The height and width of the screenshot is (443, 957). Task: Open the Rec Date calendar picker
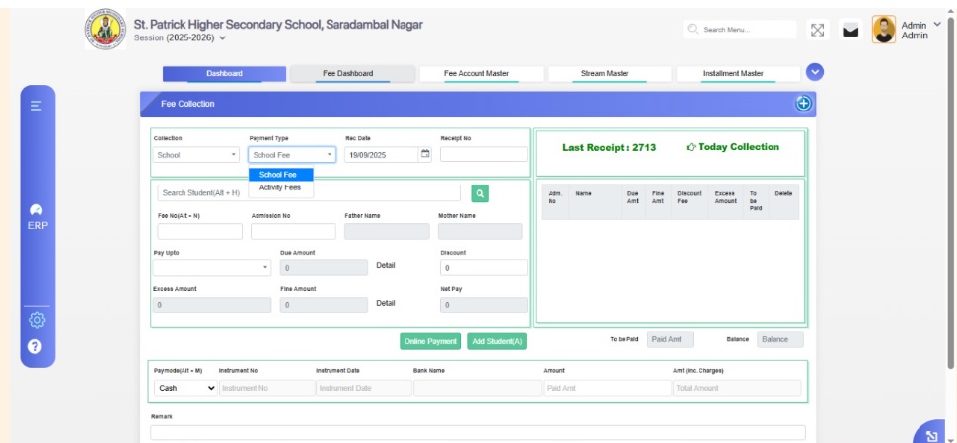pos(425,154)
